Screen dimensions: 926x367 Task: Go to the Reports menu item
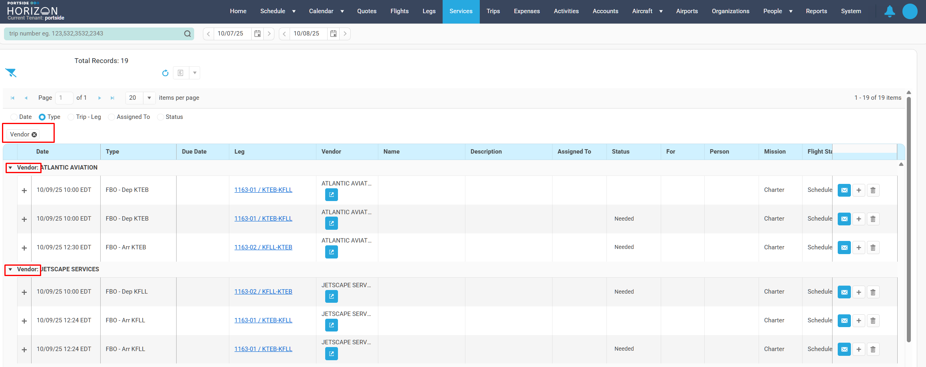tap(816, 11)
